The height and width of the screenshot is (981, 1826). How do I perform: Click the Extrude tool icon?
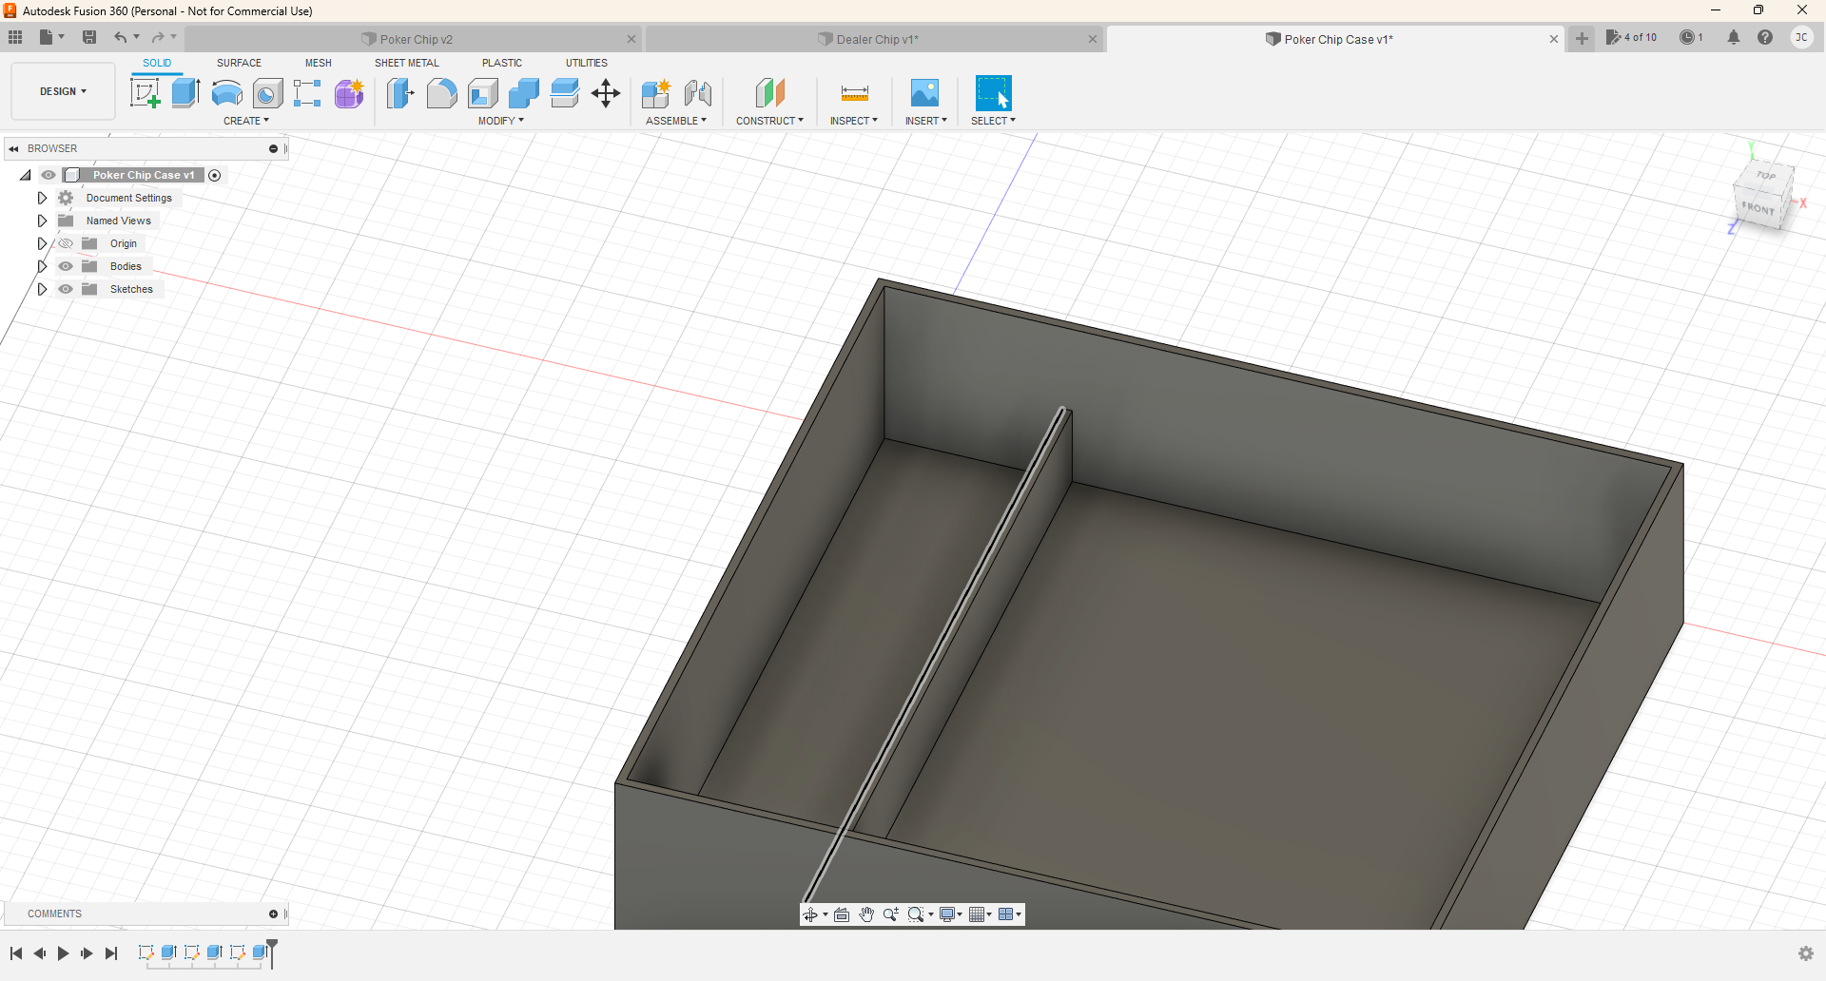tap(185, 93)
